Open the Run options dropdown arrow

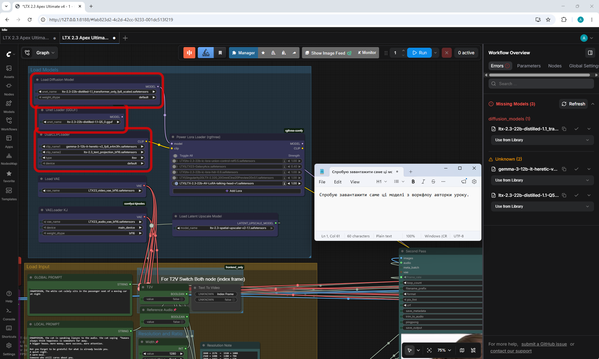pyautogui.click(x=436, y=53)
